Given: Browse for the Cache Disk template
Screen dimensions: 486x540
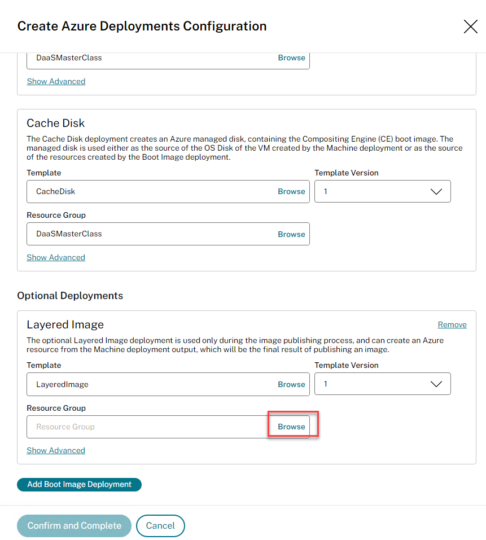Looking at the screenshot, I should pos(291,191).
